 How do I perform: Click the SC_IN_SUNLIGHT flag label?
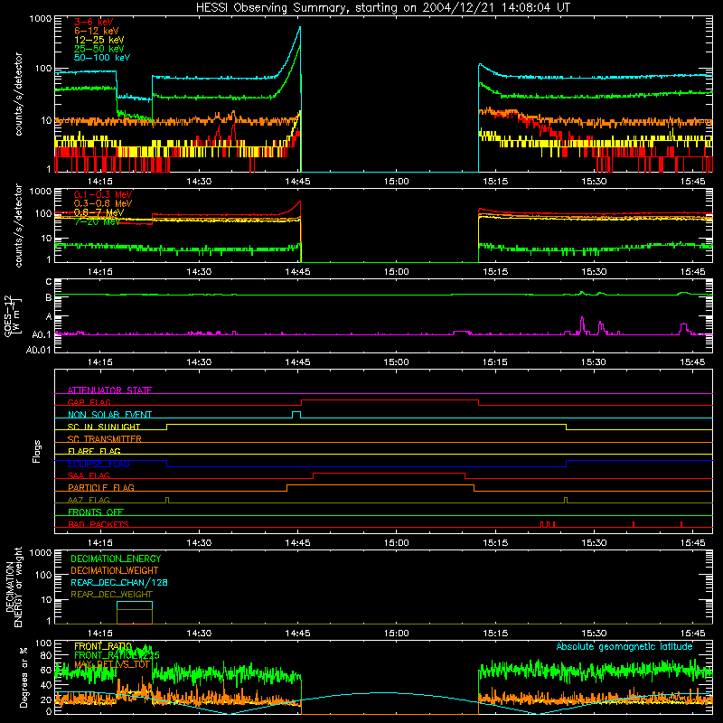point(104,427)
